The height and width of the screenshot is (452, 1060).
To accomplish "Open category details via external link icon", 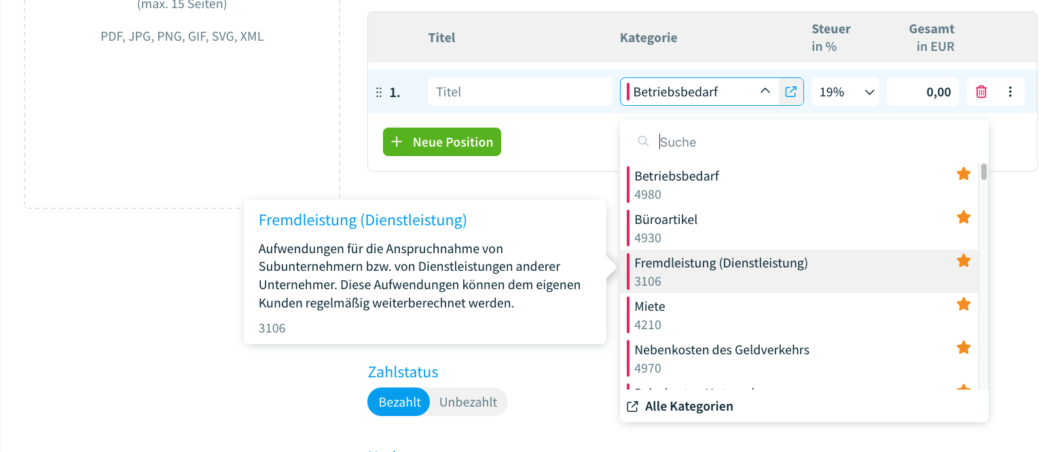I will (x=790, y=91).
